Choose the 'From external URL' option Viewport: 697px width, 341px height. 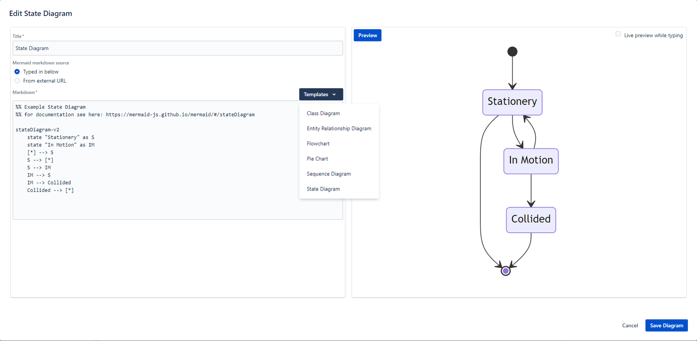pos(17,81)
